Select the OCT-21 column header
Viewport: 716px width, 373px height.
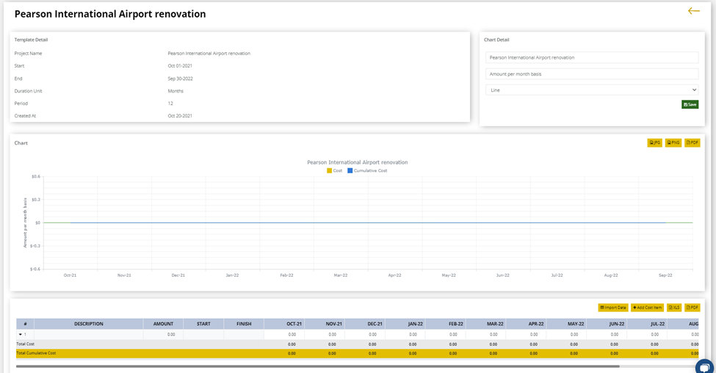[x=284, y=324]
